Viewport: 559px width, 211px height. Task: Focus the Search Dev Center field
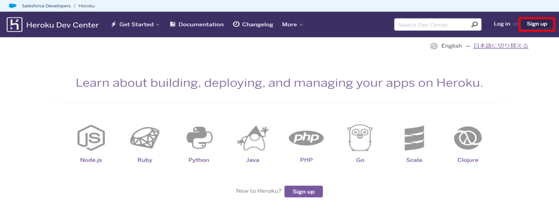[x=438, y=25]
